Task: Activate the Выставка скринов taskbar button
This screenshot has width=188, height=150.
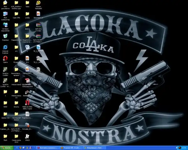Action: (x=47, y=147)
